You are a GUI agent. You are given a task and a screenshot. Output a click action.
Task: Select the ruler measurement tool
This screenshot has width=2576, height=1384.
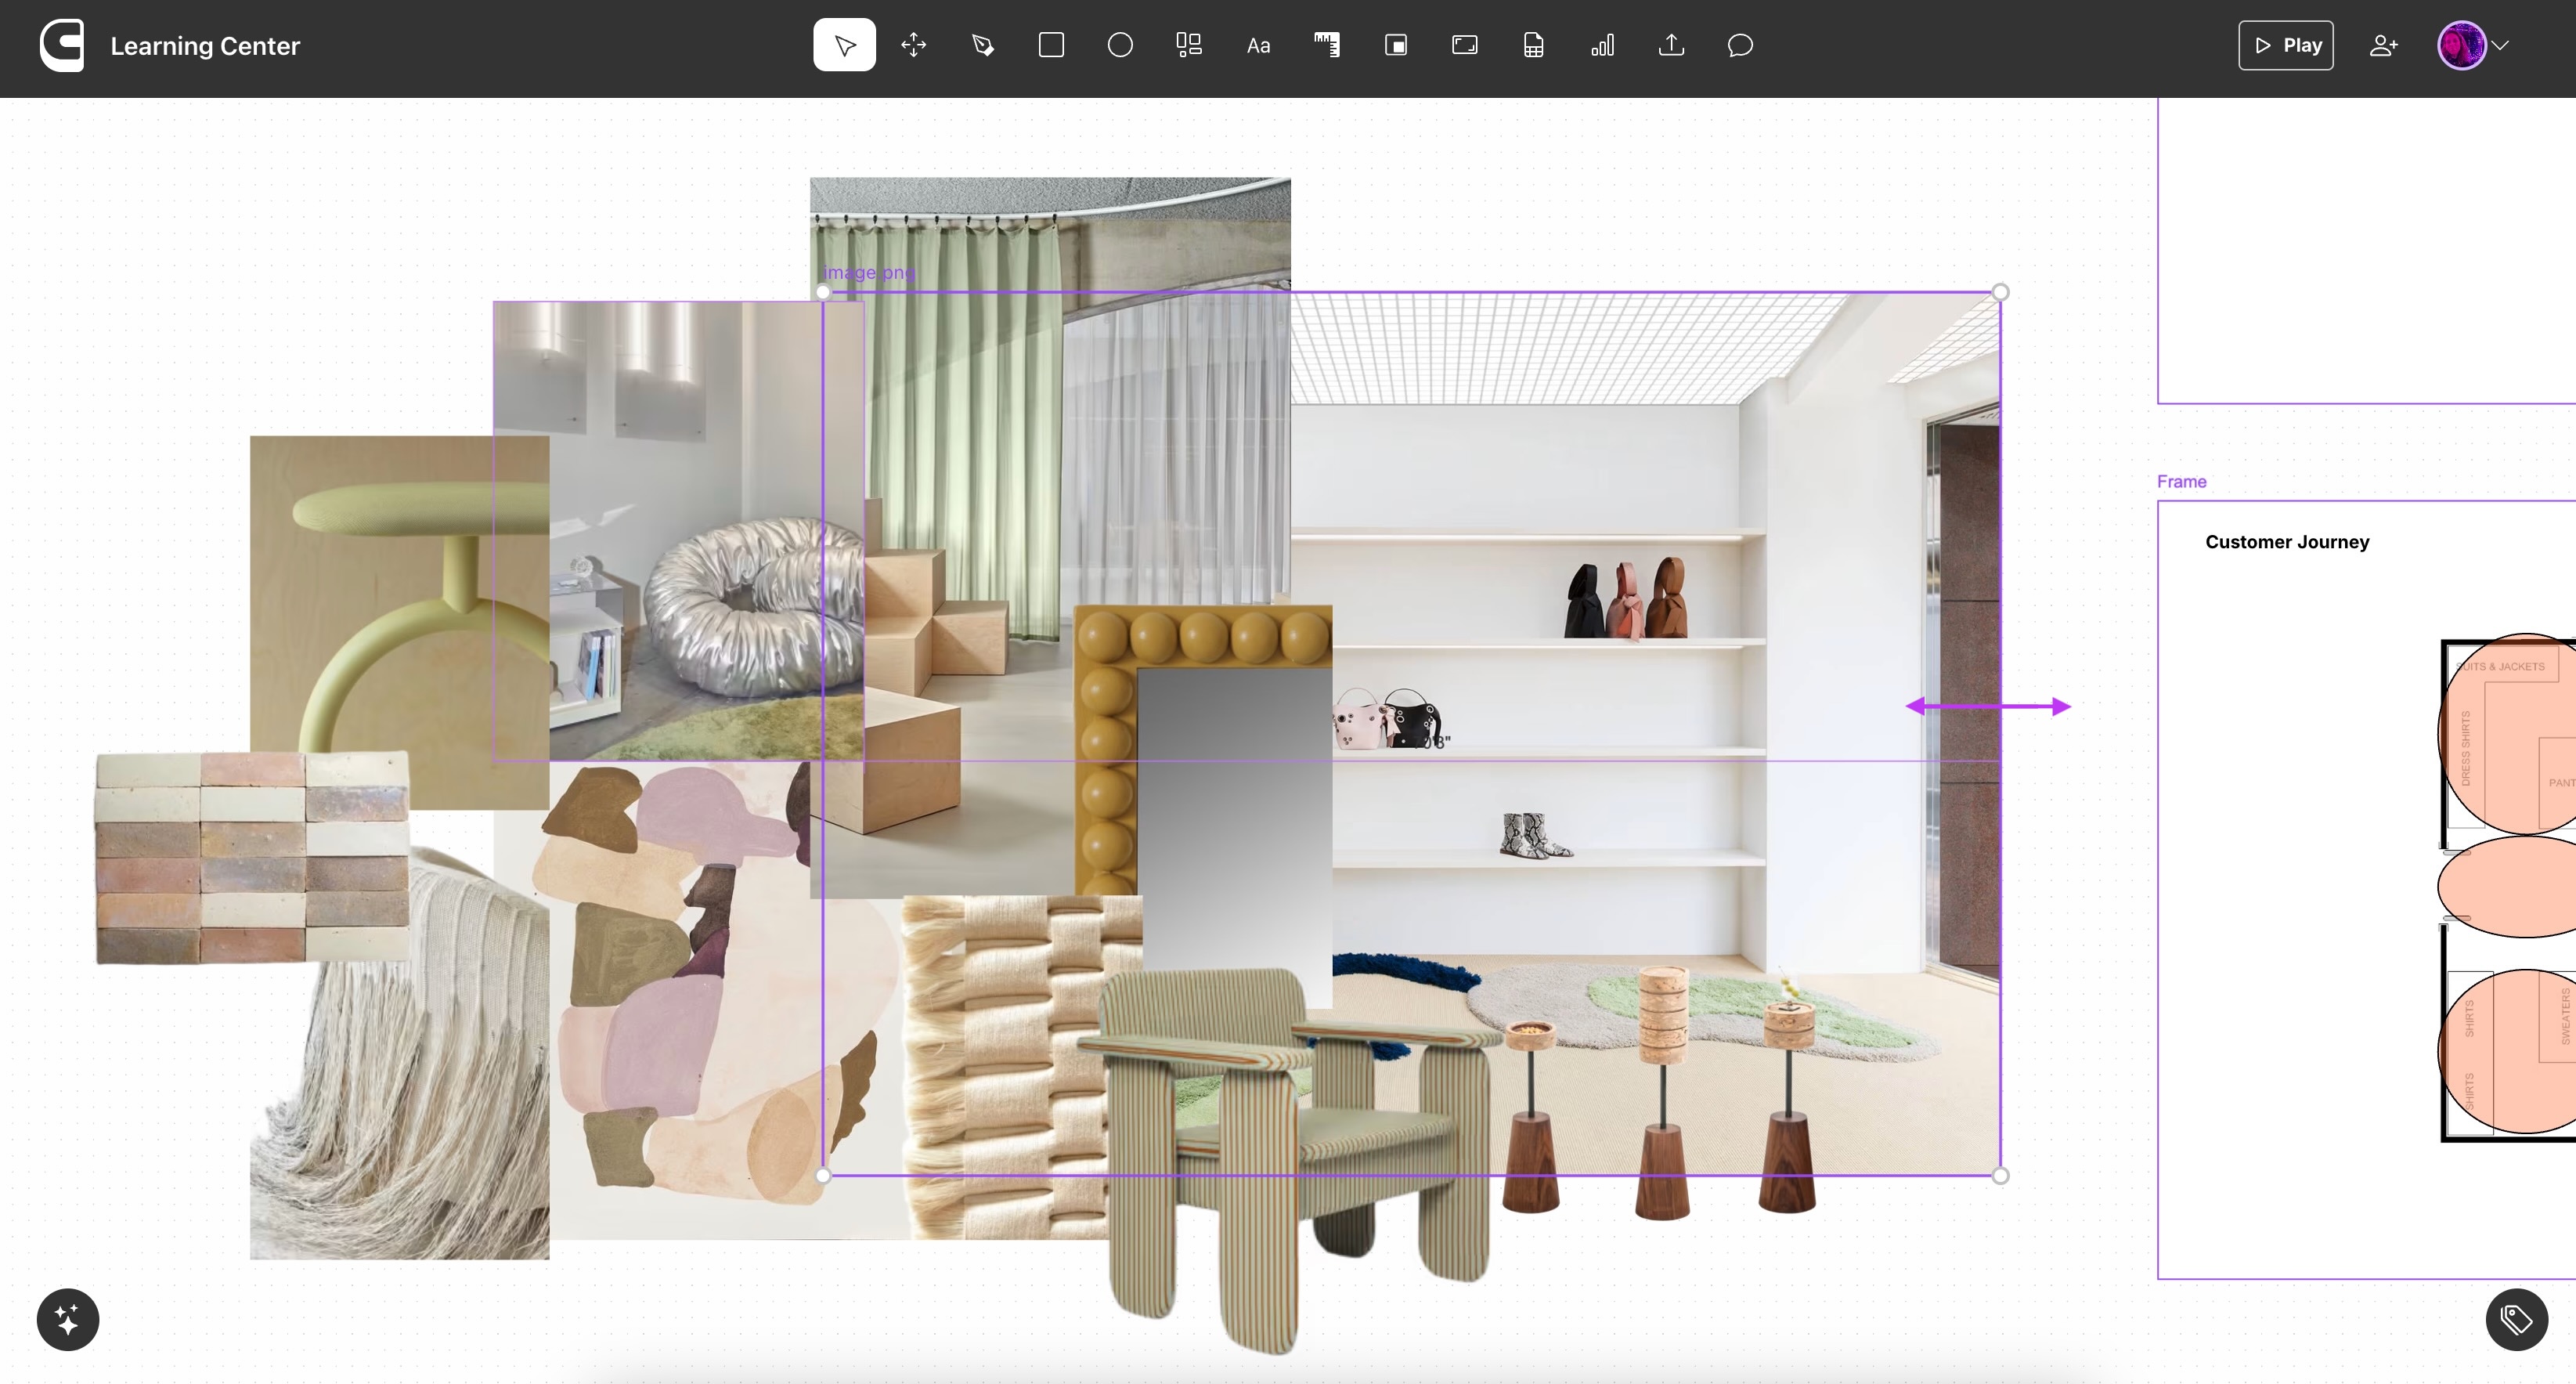click(1327, 45)
